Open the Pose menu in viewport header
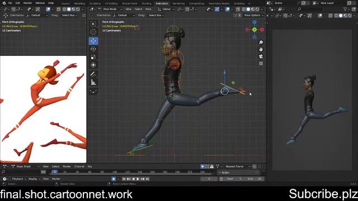This screenshot has width=358, height=201. tap(148, 9)
